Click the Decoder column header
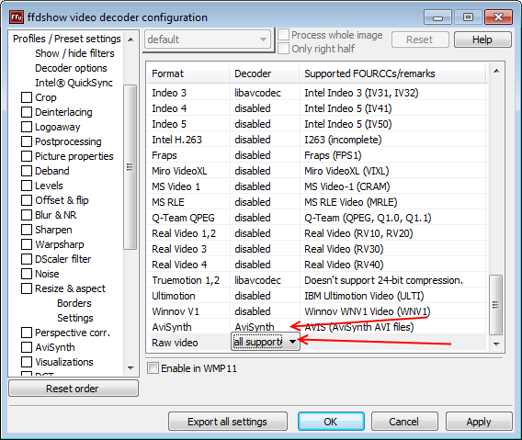Screen dimensions: 522x440 click(265, 73)
